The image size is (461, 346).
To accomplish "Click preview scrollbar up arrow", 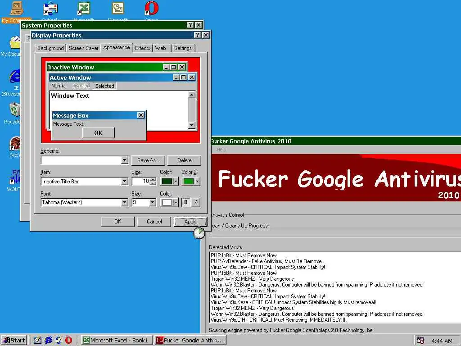I will [192, 95].
